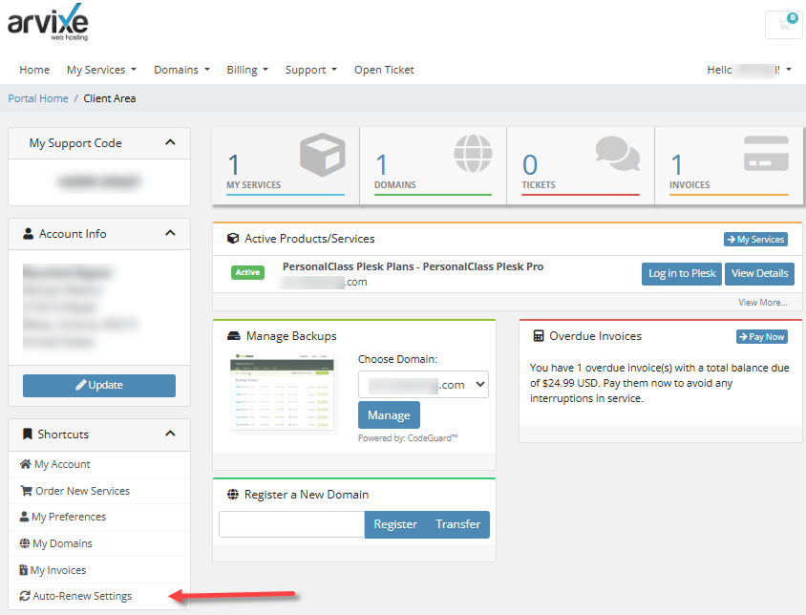Click the Transfer domain button
The width and height of the screenshot is (806, 615).
(x=458, y=524)
